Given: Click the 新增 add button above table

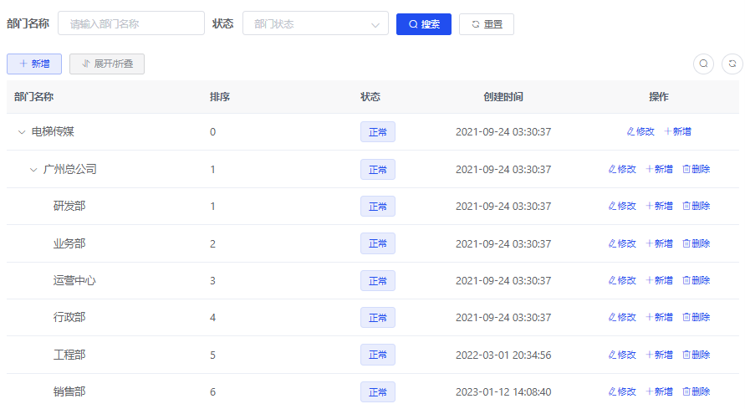Looking at the screenshot, I should (34, 64).
